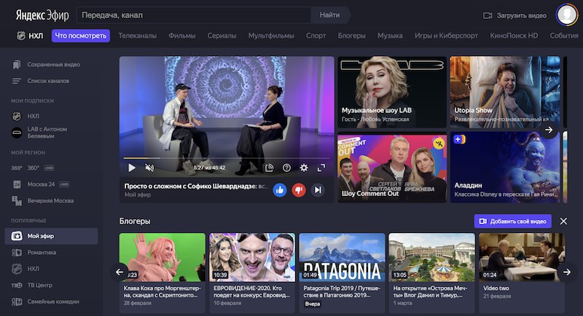Screen dimensions: 583x316
Task: Open Остров Мечты vlog video
Action: click(432, 257)
